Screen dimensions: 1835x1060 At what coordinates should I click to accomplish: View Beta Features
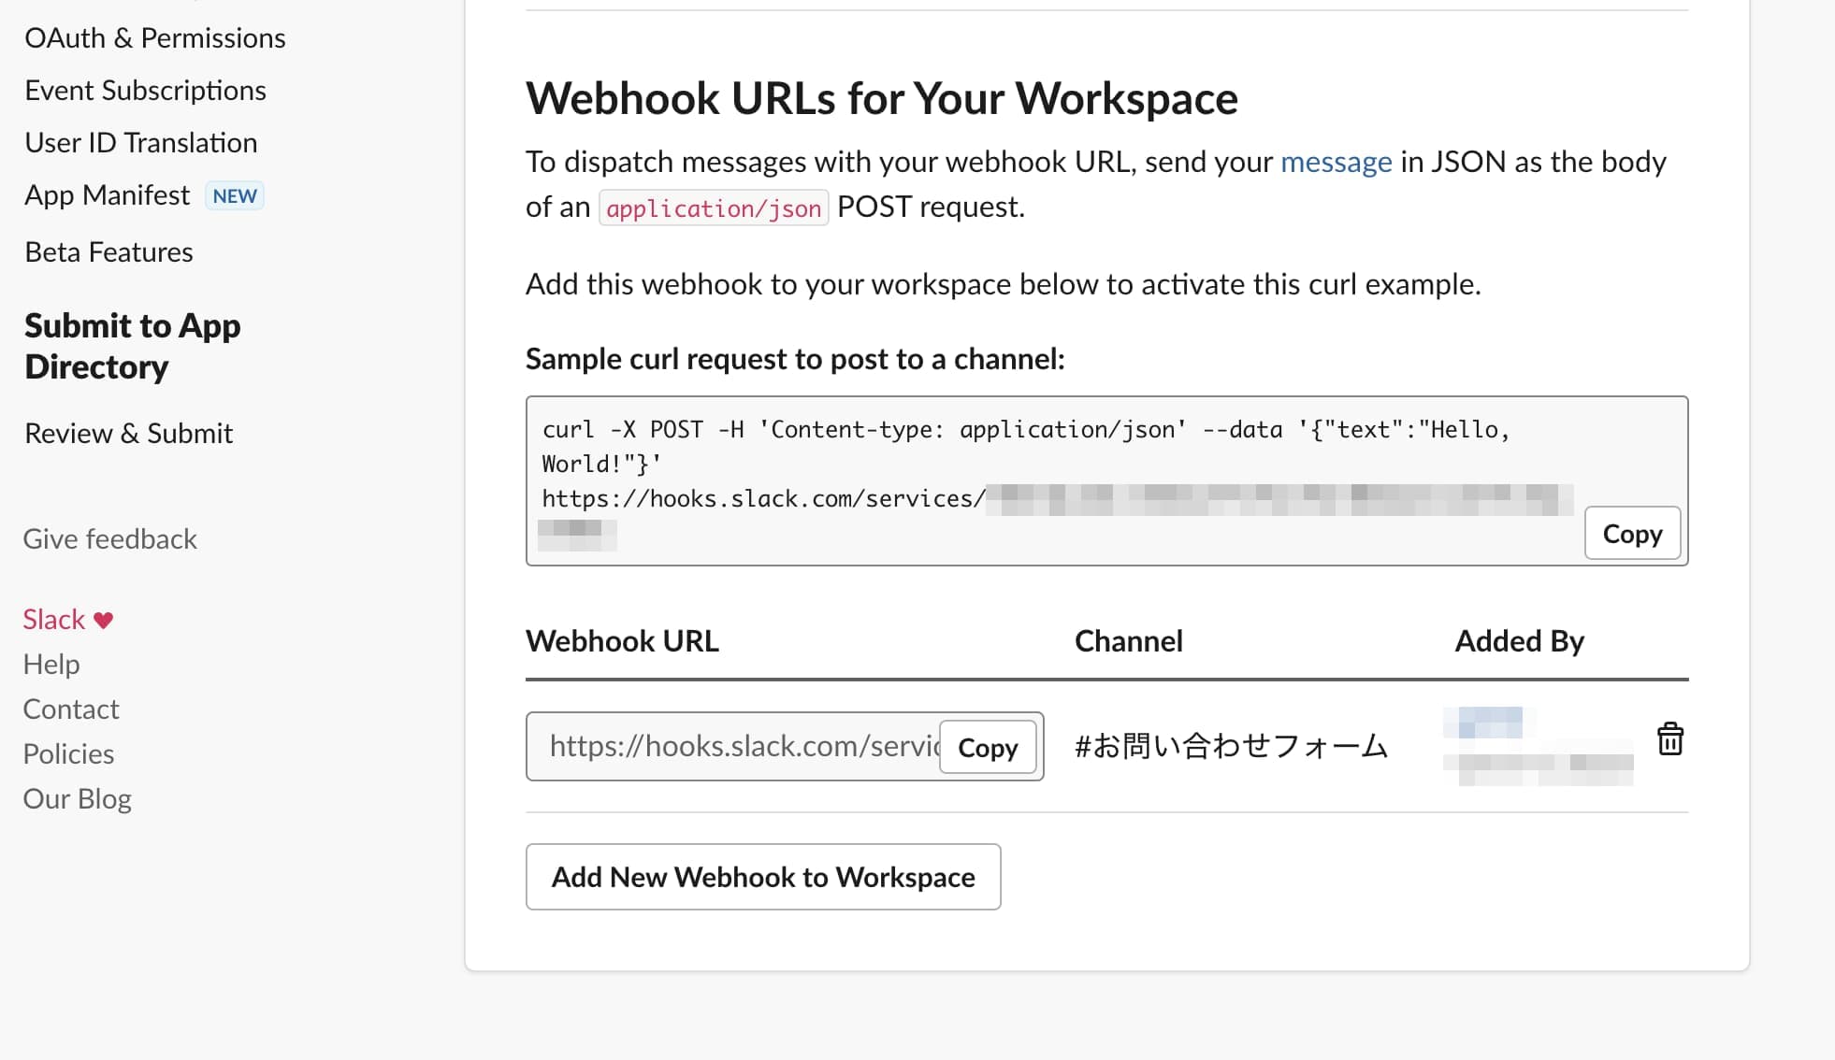pos(108,251)
